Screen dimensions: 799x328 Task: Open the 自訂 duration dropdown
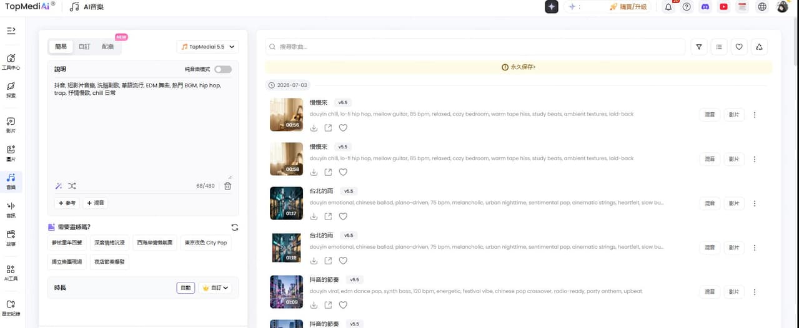216,288
